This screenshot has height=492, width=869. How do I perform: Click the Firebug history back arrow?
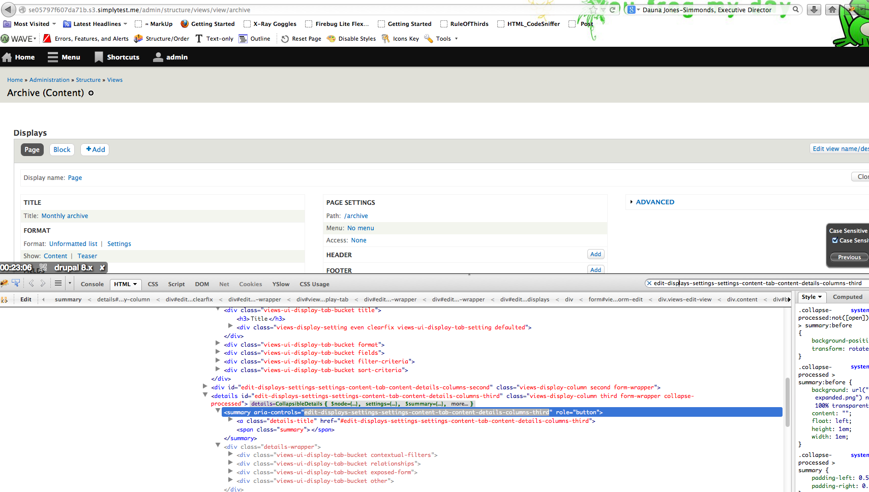[32, 284]
